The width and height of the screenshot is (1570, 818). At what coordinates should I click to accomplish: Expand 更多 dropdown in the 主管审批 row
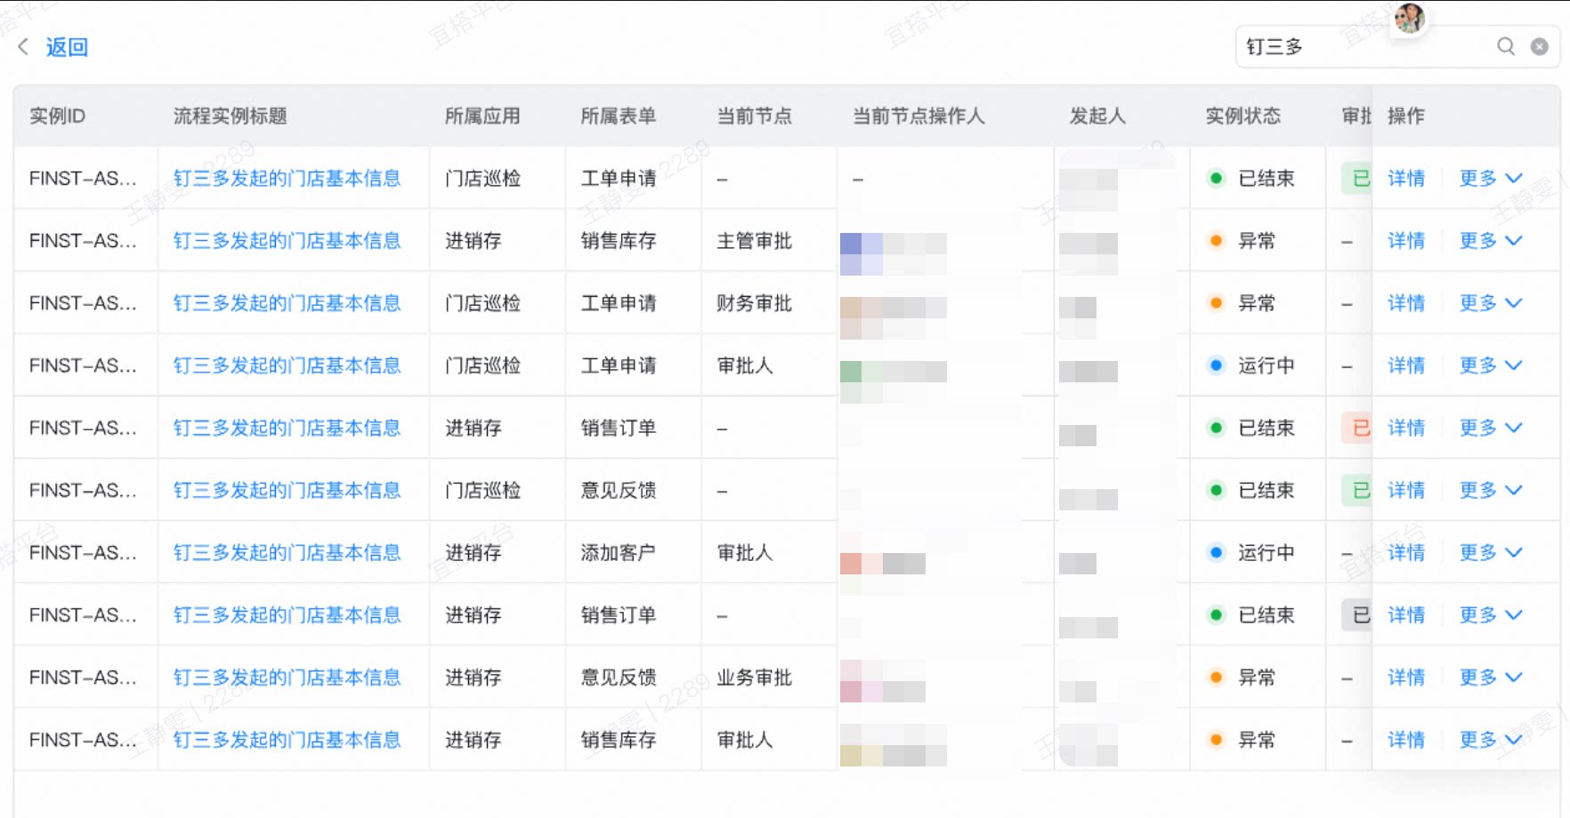click(x=1491, y=241)
